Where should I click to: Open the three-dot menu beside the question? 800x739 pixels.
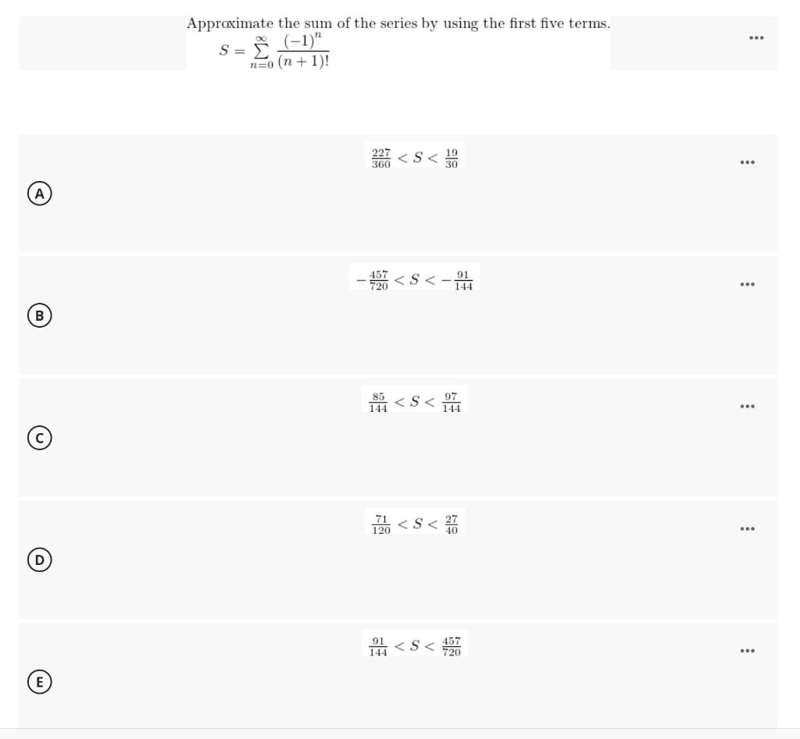[x=755, y=36]
